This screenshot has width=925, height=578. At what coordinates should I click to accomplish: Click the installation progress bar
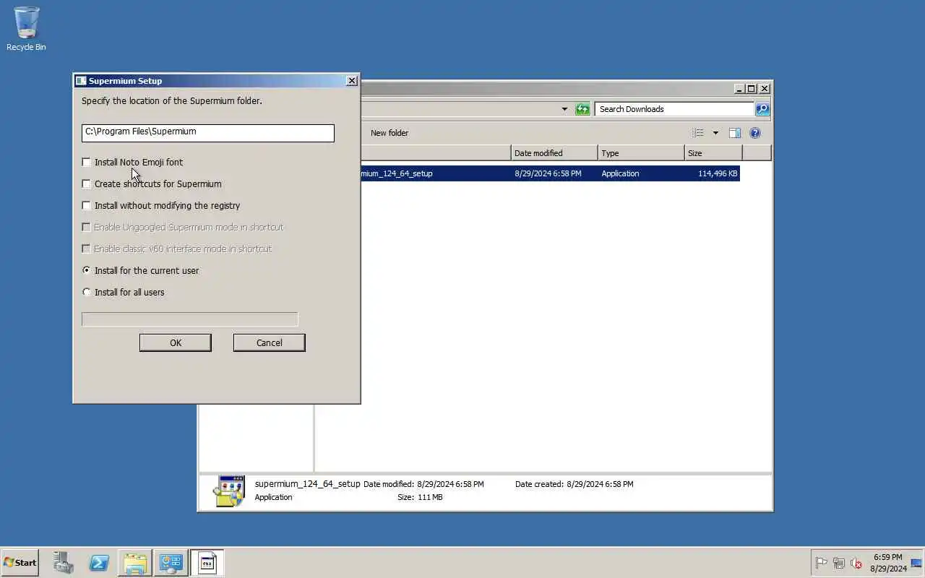190,319
